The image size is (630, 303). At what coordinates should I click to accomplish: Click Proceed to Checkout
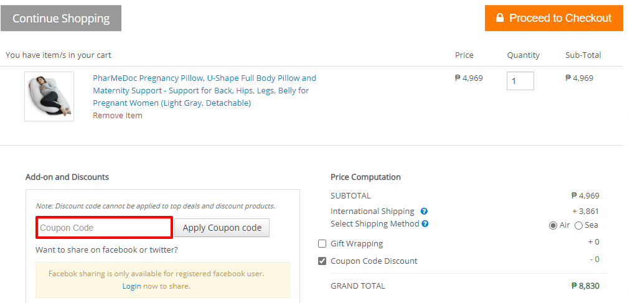(x=554, y=18)
